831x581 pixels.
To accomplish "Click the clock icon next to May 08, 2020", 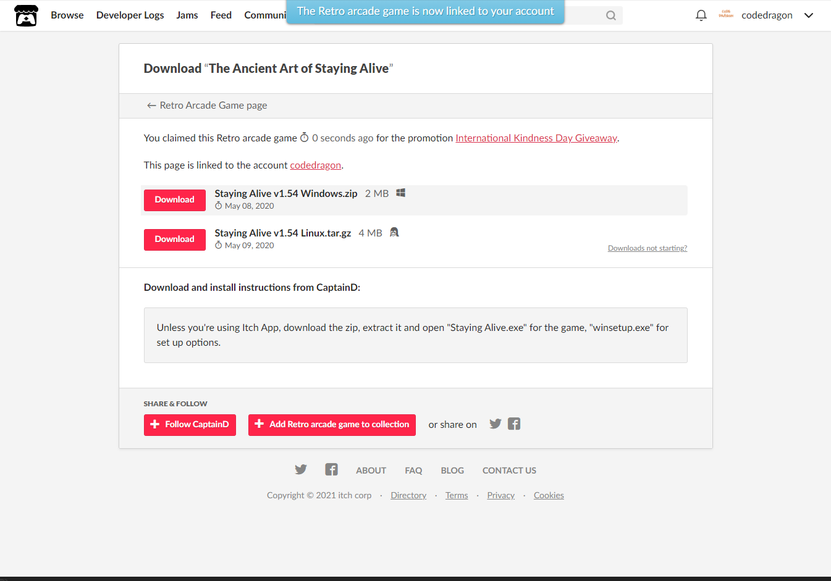I will (218, 206).
